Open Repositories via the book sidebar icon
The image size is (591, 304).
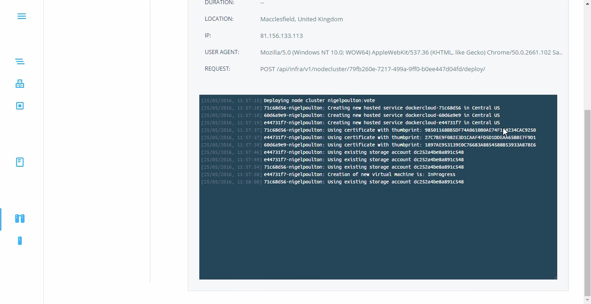point(19,162)
